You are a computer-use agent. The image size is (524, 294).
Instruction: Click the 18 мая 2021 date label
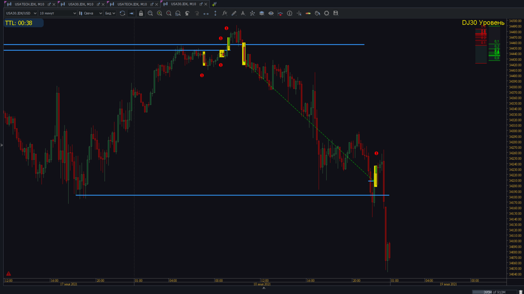pos(262,284)
